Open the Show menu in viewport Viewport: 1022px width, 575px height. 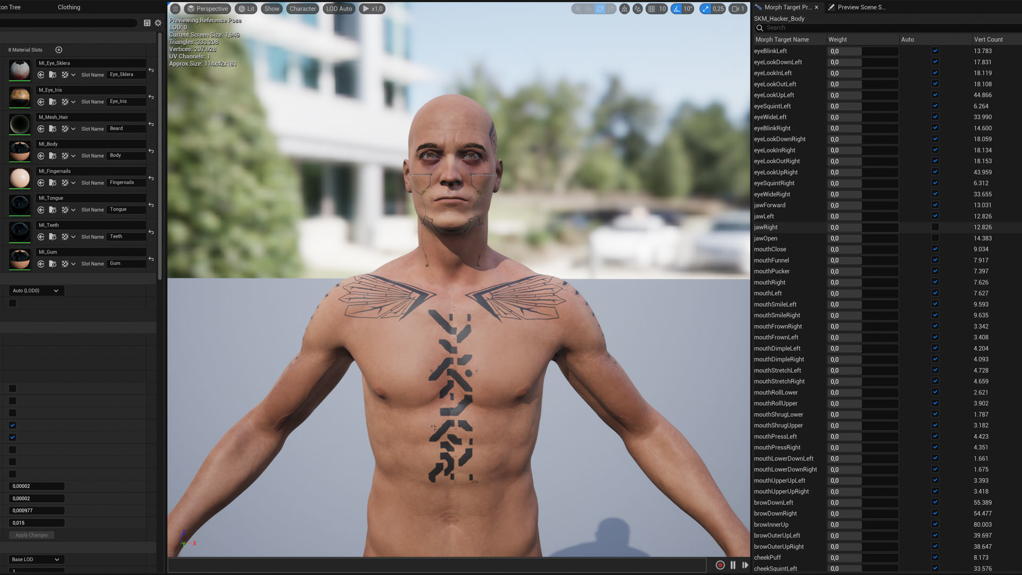tap(271, 9)
